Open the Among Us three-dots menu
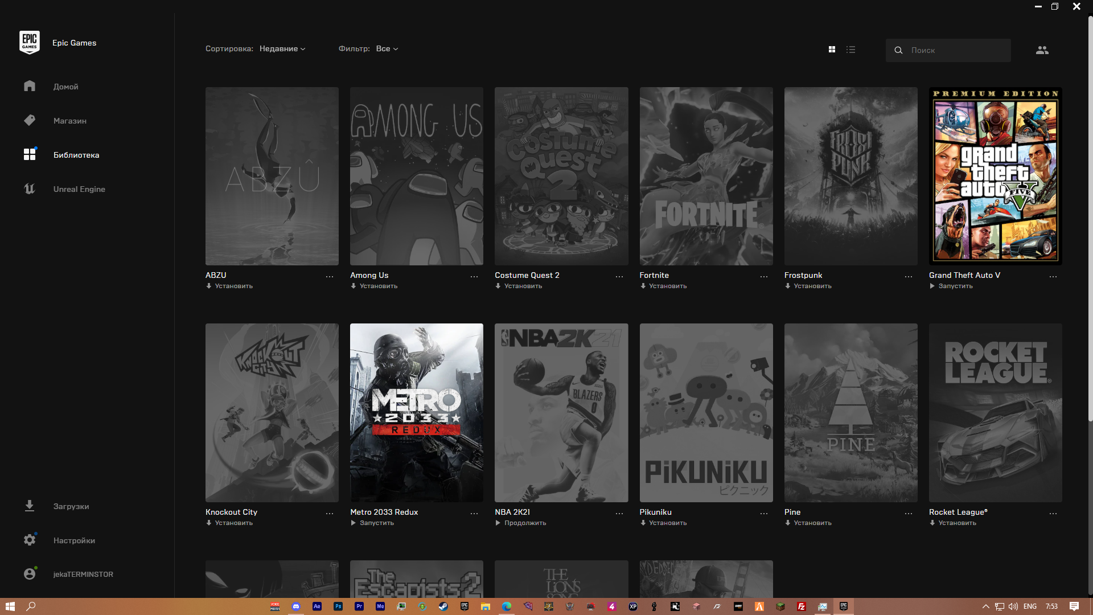This screenshot has width=1093, height=615. point(474,277)
